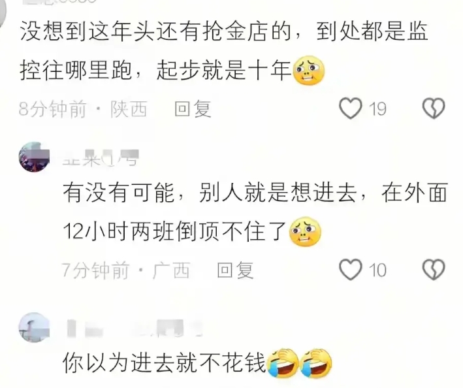463x388 pixels.
Task: Tap the emoji after 顶不住了
Action: 305,231
